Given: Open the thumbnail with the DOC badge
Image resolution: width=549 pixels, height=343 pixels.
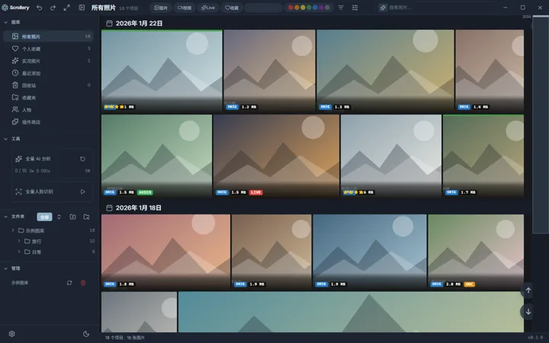Looking at the screenshot, I should (476, 252).
